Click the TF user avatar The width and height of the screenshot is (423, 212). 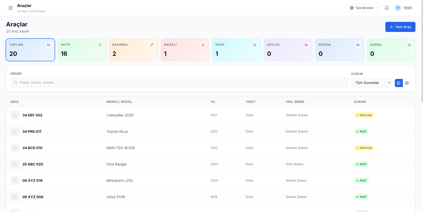pyautogui.click(x=398, y=8)
